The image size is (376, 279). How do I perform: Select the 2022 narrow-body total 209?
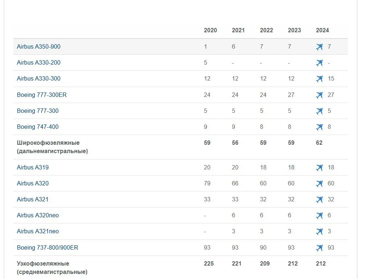pos(265,264)
